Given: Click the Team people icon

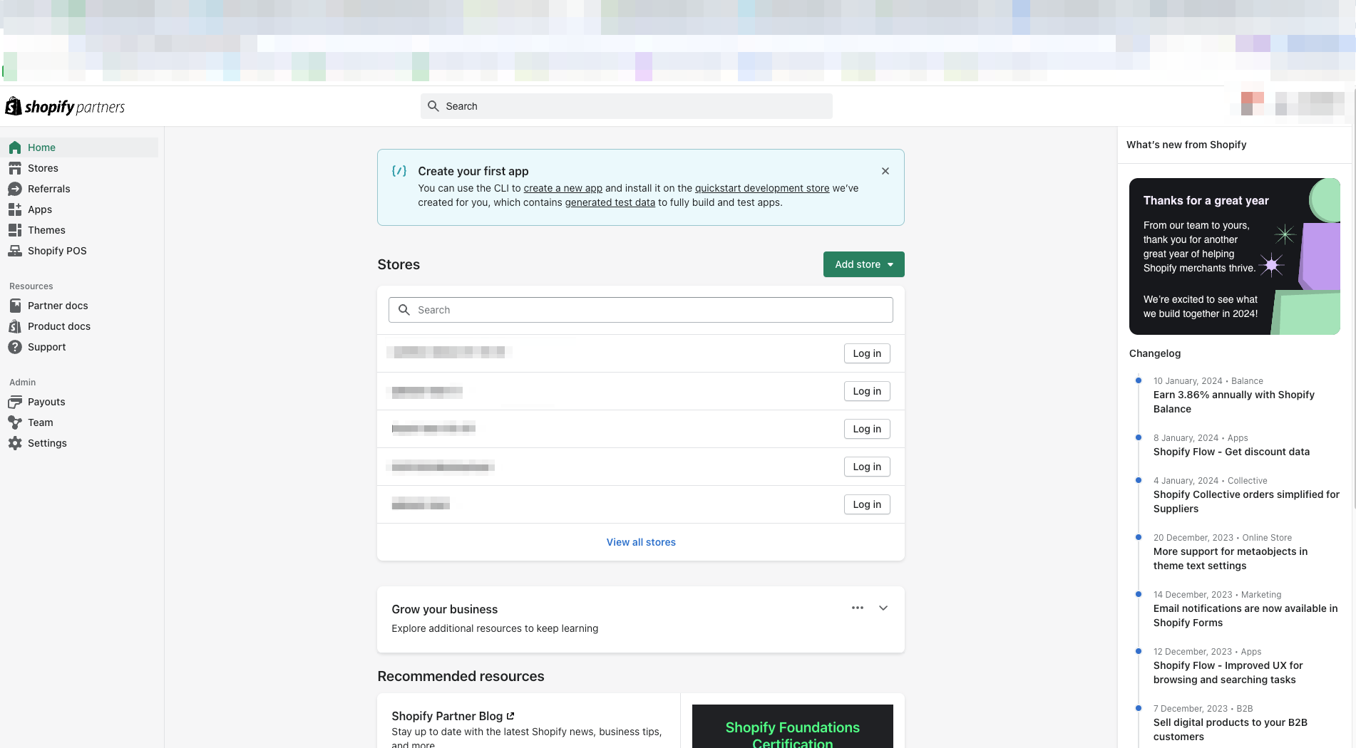Looking at the screenshot, I should point(15,422).
